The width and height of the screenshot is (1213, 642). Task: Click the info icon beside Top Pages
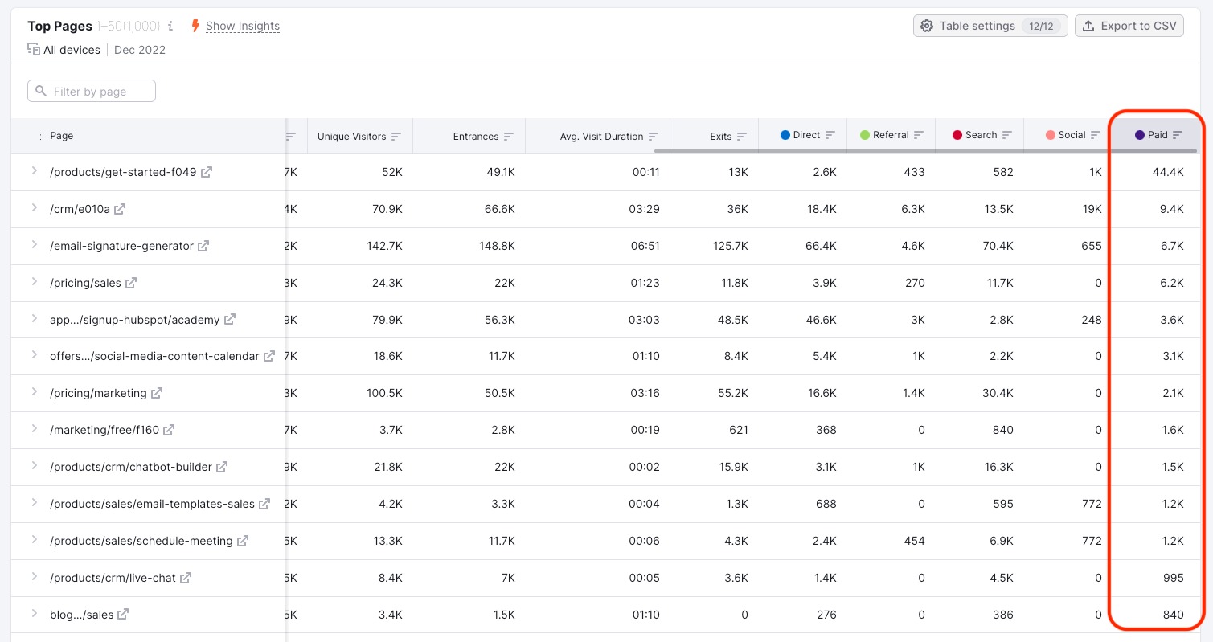click(170, 27)
